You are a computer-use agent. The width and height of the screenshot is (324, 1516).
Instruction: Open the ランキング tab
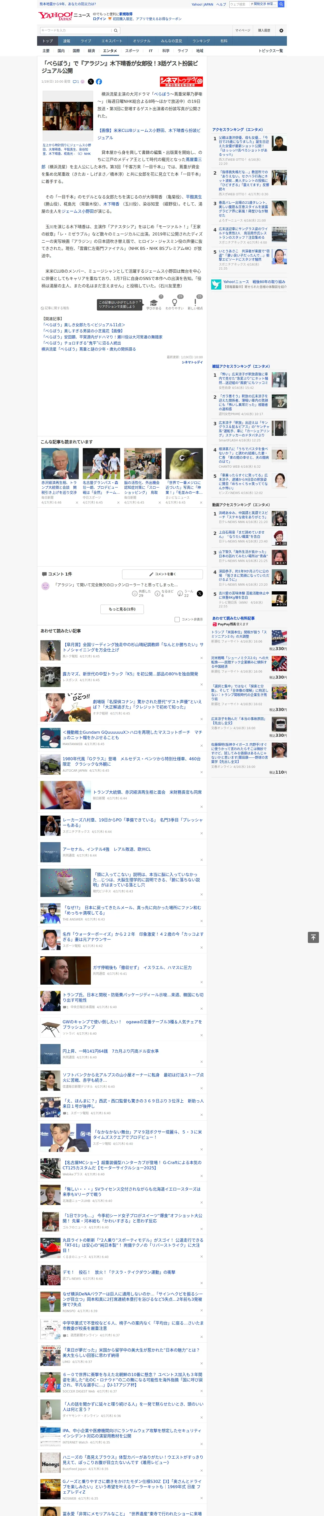[201, 41]
